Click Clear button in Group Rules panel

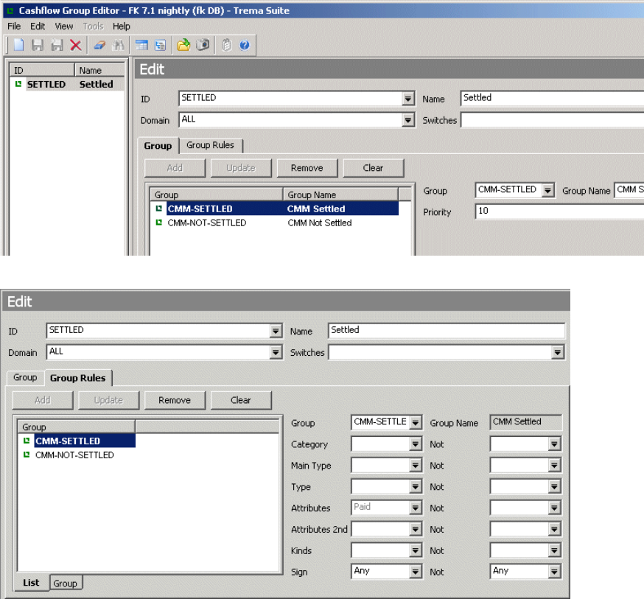(x=241, y=400)
